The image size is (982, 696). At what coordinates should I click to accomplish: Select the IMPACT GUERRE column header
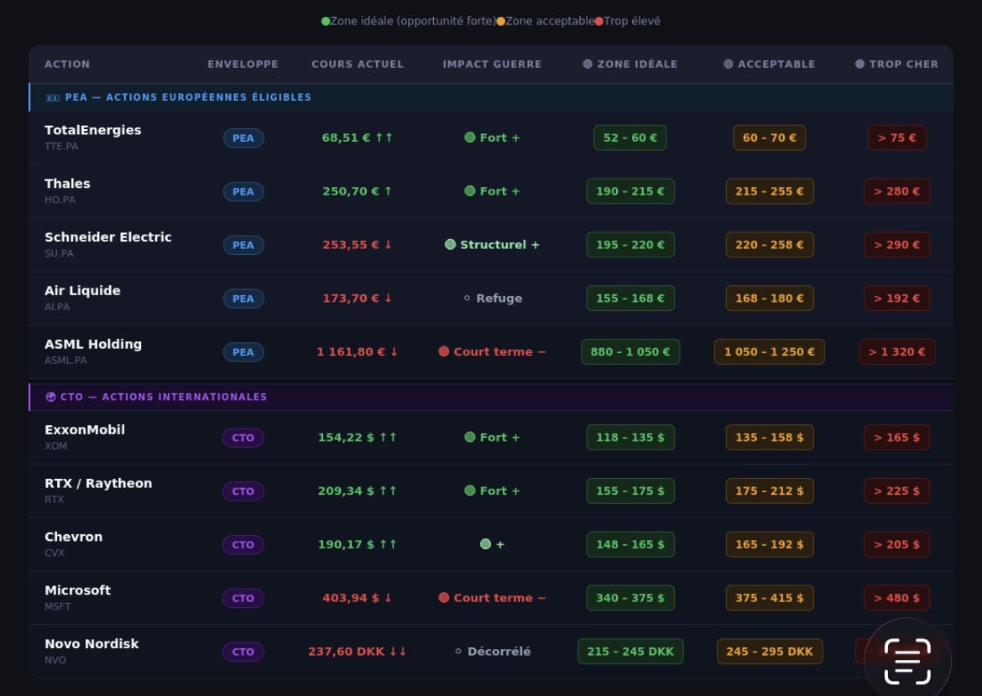[492, 64]
